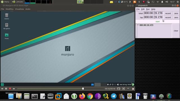Open the mail envelope icon in the dock
This screenshot has height=101, width=180.
[x=66, y=96]
